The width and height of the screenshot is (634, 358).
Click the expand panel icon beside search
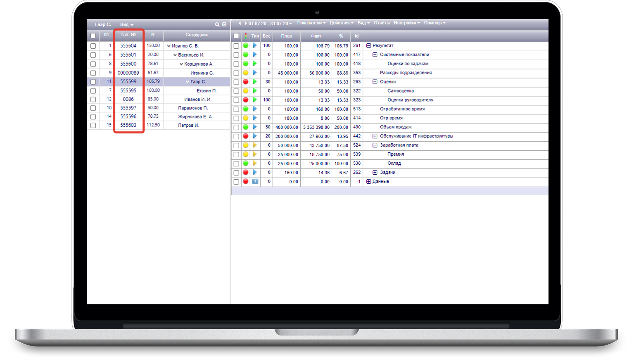click(x=224, y=25)
